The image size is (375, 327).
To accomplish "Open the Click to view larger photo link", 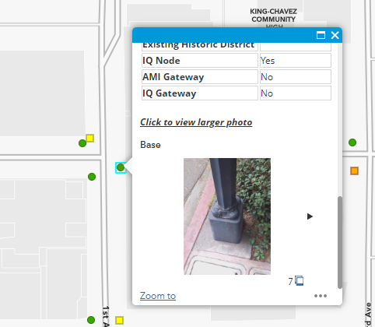I will click(x=196, y=122).
